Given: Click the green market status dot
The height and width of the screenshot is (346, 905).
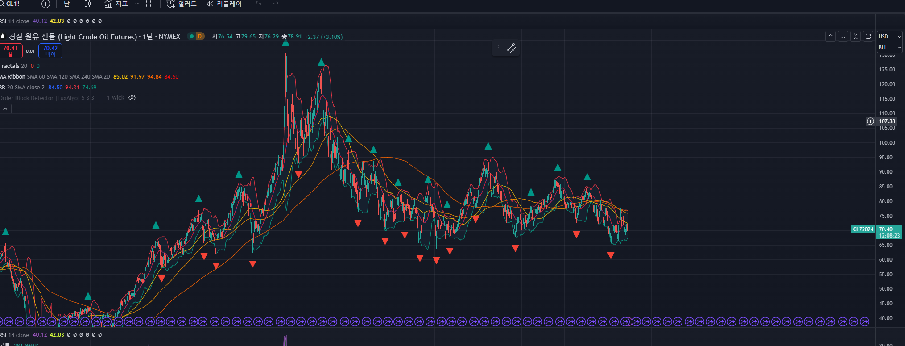Looking at the screenshot, I should point(192,37).
